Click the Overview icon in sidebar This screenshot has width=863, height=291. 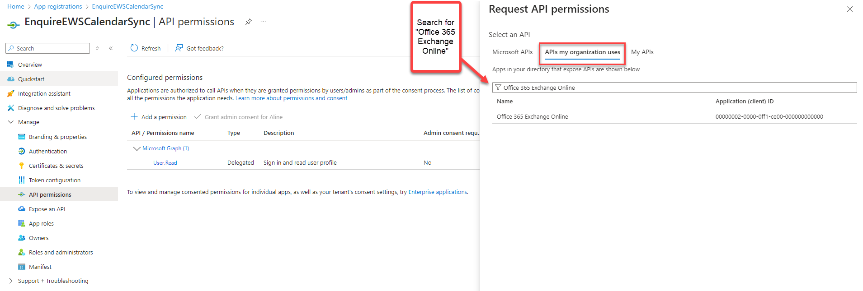click(10, 65)
